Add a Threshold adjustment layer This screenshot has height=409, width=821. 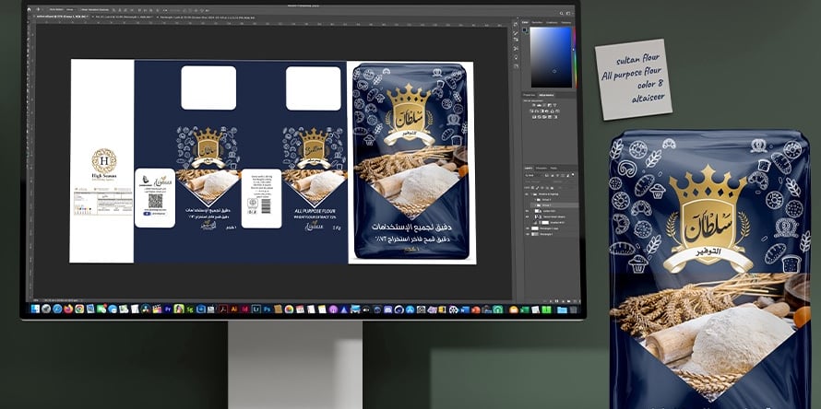544,117
